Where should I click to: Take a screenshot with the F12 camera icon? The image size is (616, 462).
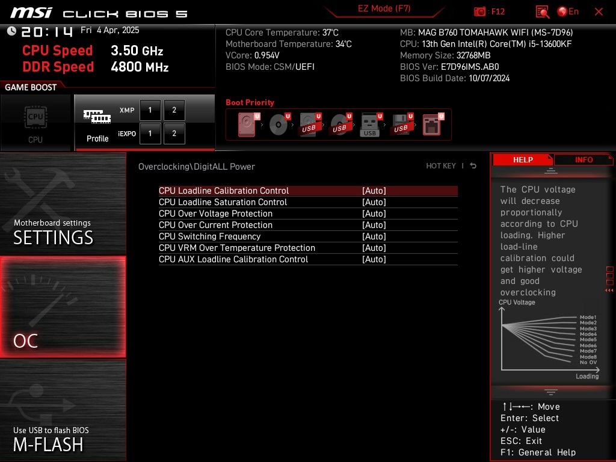point(479,11)
